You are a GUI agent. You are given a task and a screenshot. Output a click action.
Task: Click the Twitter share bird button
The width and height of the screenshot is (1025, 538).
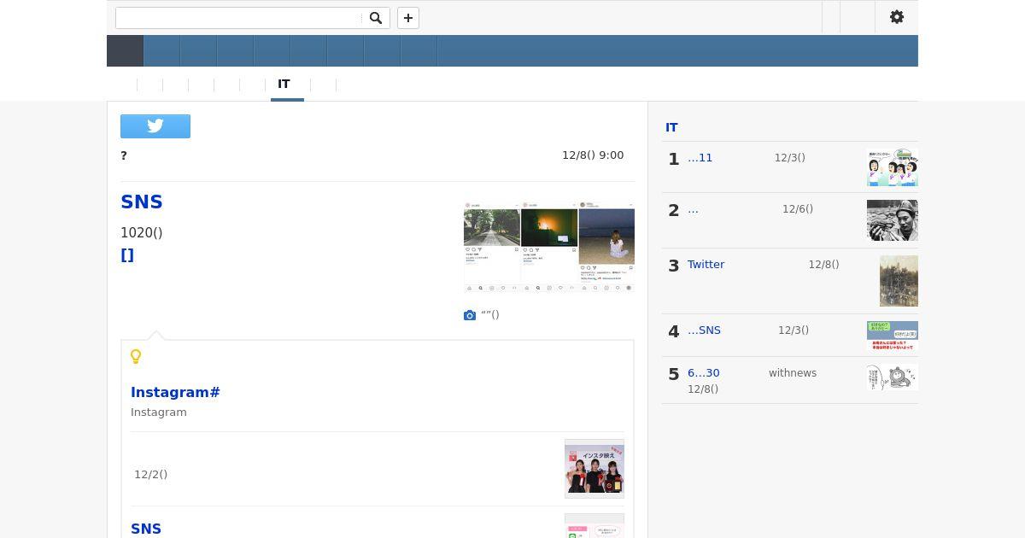tap(155, 126)
